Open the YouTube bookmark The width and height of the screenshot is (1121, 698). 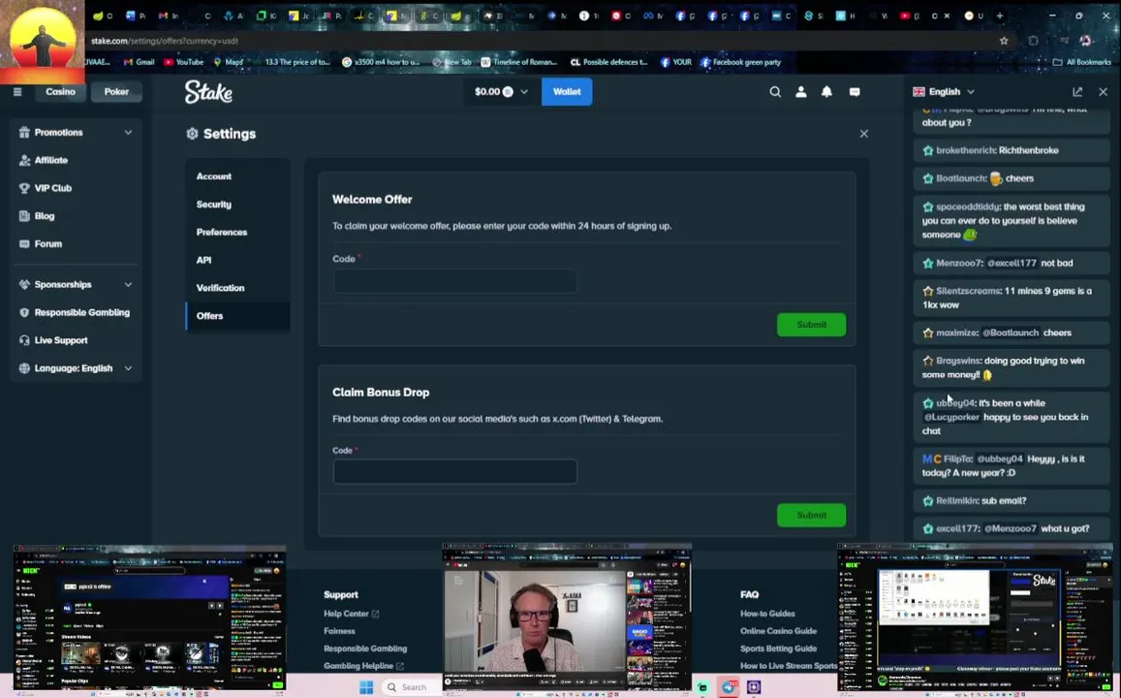[x=183, y=62]
